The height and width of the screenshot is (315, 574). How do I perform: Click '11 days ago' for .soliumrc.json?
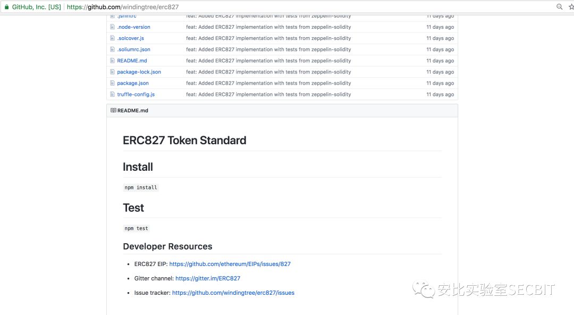[440, 49]
